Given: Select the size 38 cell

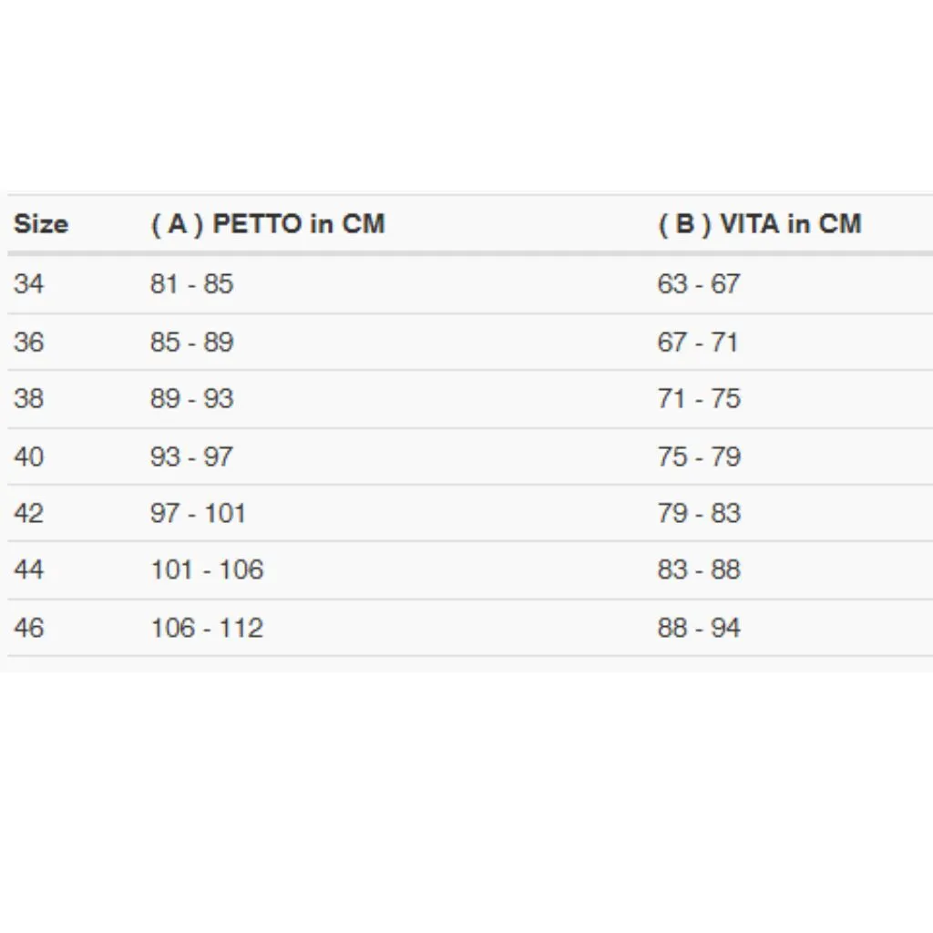Looking at the screenshot, I should coord(28,399).
